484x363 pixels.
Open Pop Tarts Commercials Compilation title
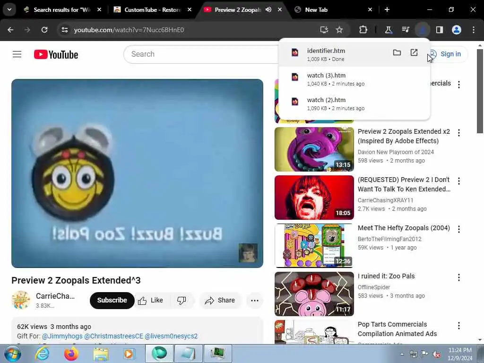[397, 329]
